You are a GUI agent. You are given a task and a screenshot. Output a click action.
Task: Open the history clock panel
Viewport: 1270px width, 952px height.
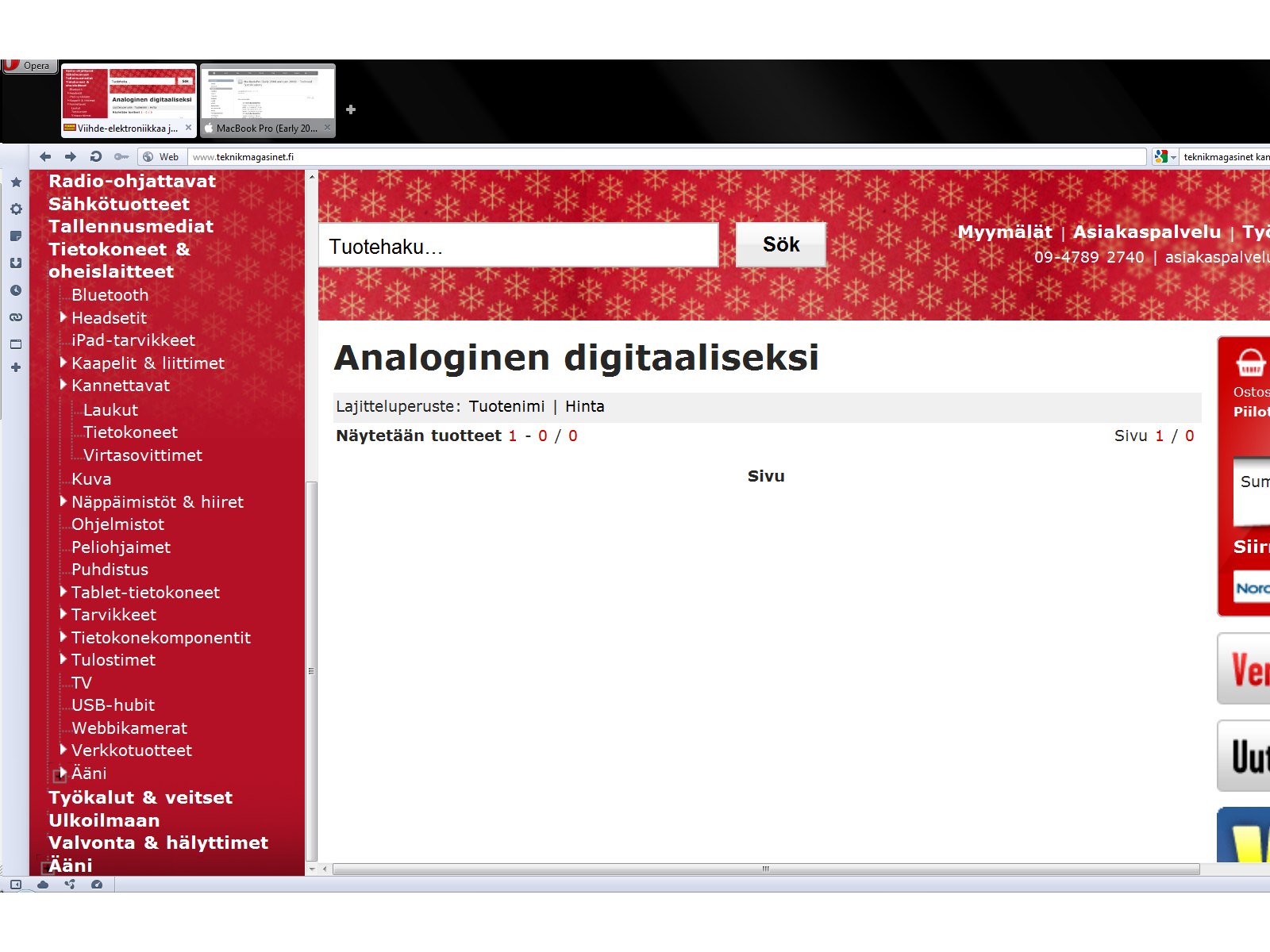tap(16, 290)
